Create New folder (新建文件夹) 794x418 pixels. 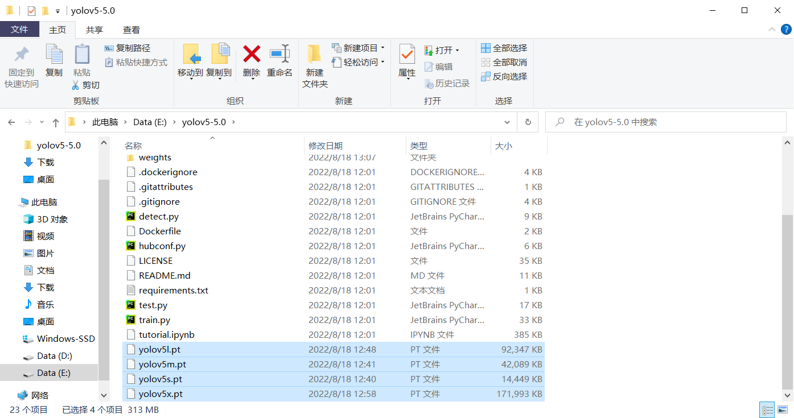tap(315, 67)
